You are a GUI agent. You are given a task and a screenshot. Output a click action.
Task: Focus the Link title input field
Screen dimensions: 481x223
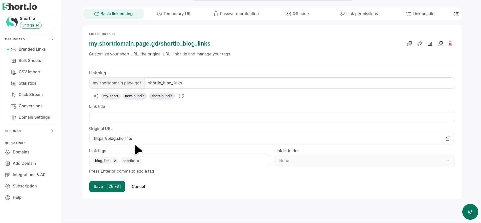tap(272, 117)
